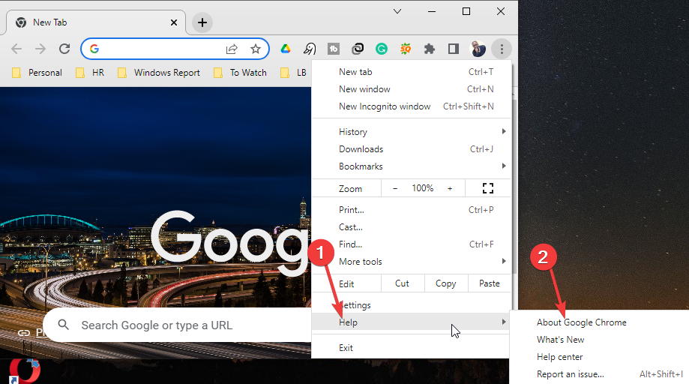Choose Find from the menu
The height and width of the screenshot is (384, 689).
pos(412,244)
